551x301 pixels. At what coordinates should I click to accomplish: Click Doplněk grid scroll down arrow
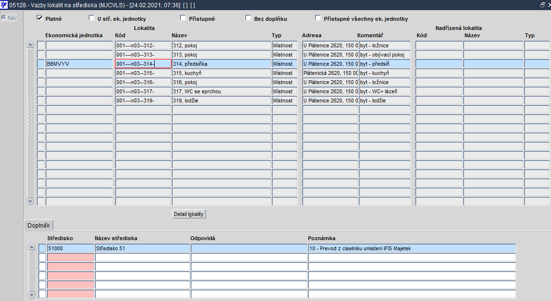tap(31, 295)
